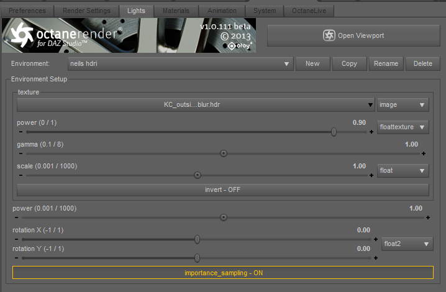Click the power (0.001 / 1000) value 1.00

click(416, 208)
